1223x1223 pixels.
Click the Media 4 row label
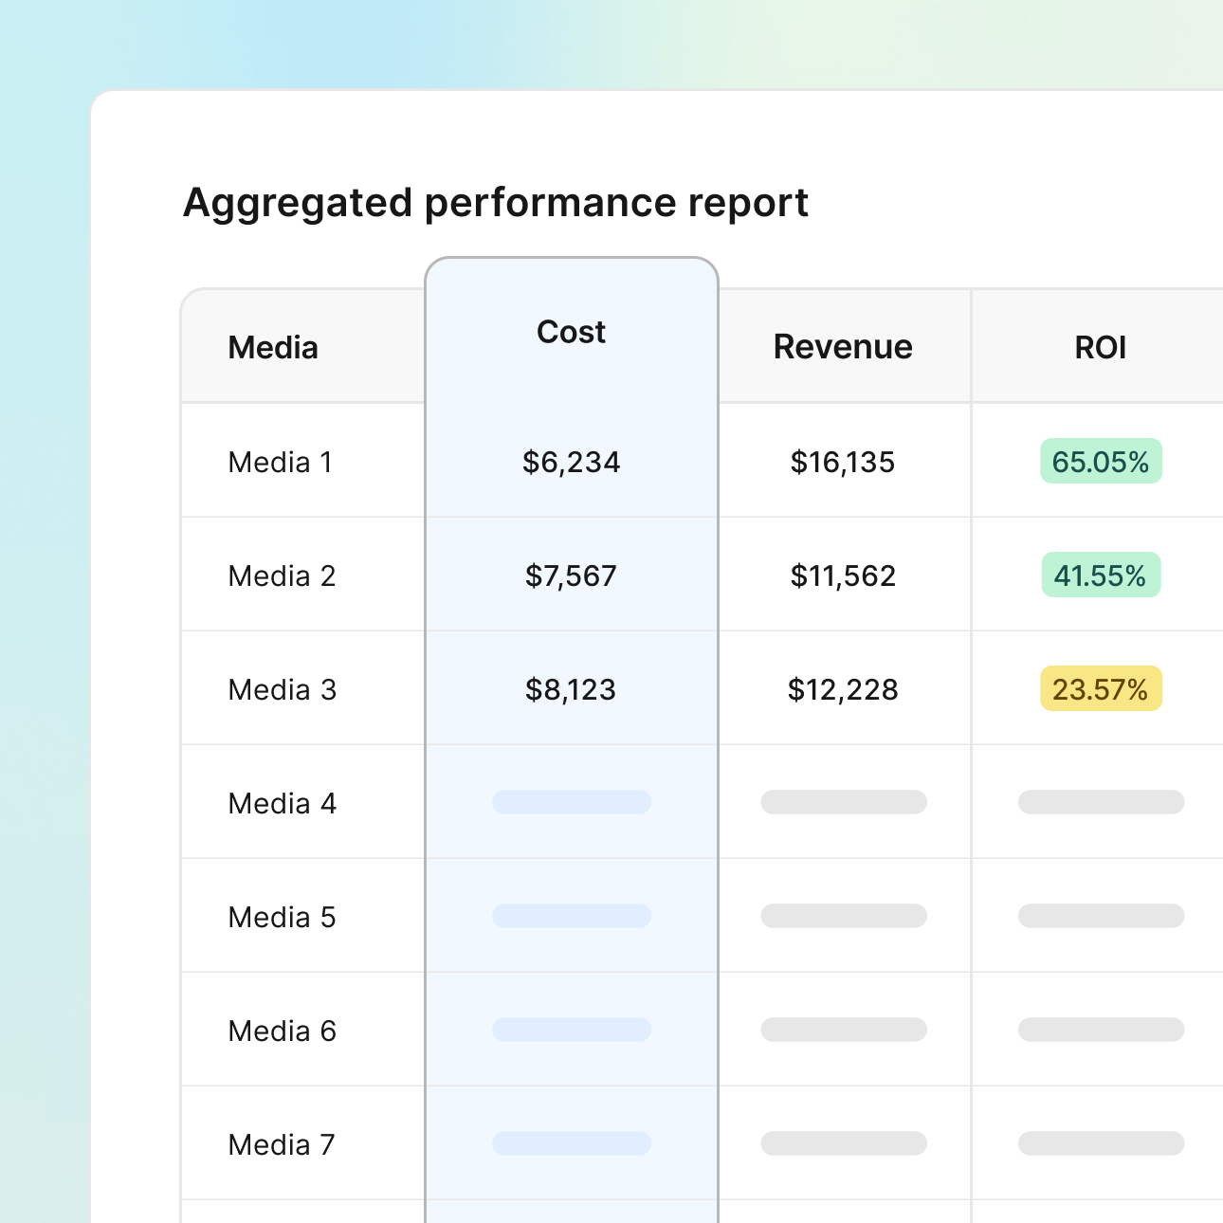(282, 803)
